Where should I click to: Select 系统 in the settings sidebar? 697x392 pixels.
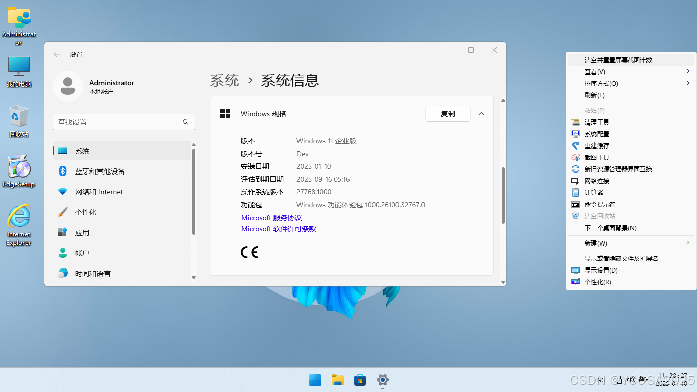(121, 151)
